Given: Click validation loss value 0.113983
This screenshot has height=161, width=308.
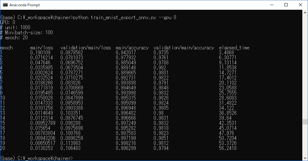Looking at the screenshot, I should [x=70, y=143].
